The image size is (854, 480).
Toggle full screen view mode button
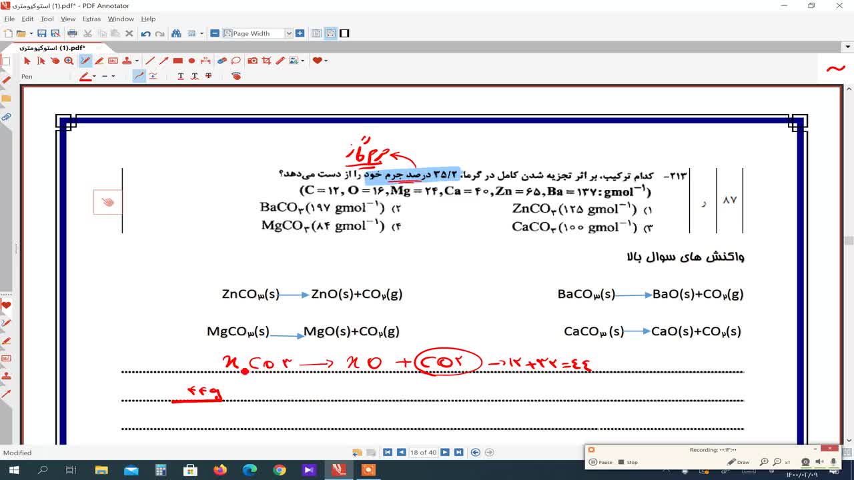(x=344, y=33)
